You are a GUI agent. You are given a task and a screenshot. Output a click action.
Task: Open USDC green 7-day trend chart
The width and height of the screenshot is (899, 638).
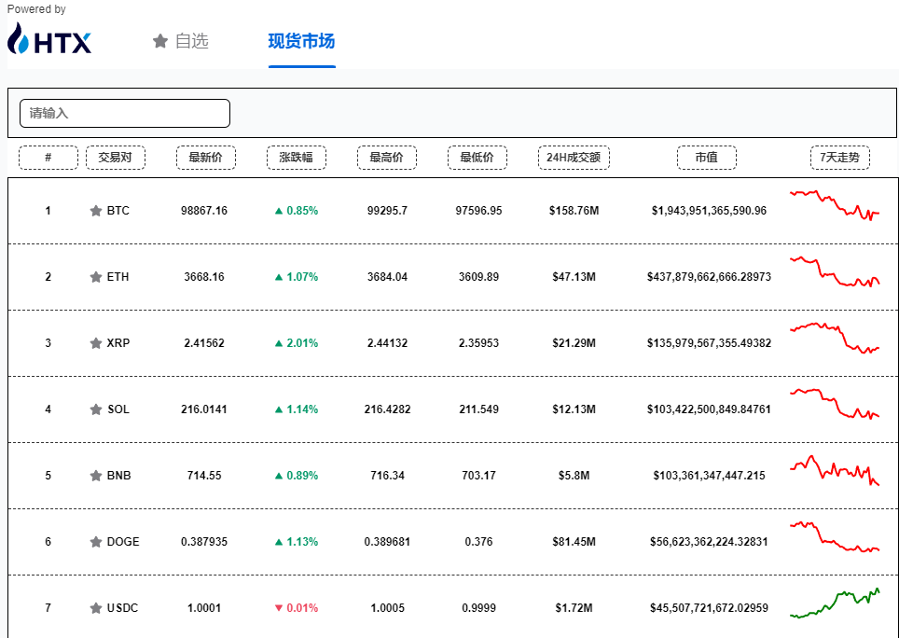(x=835, y=603)
